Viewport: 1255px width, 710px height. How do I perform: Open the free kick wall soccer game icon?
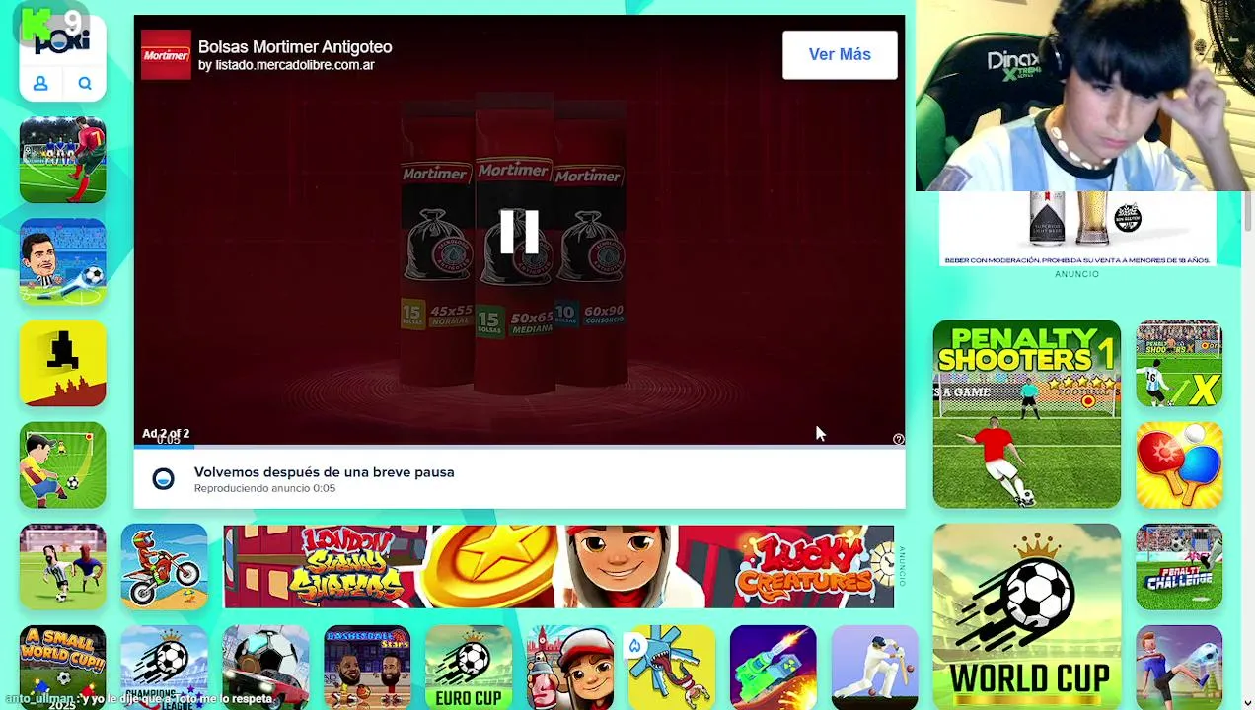coord(62,160)
